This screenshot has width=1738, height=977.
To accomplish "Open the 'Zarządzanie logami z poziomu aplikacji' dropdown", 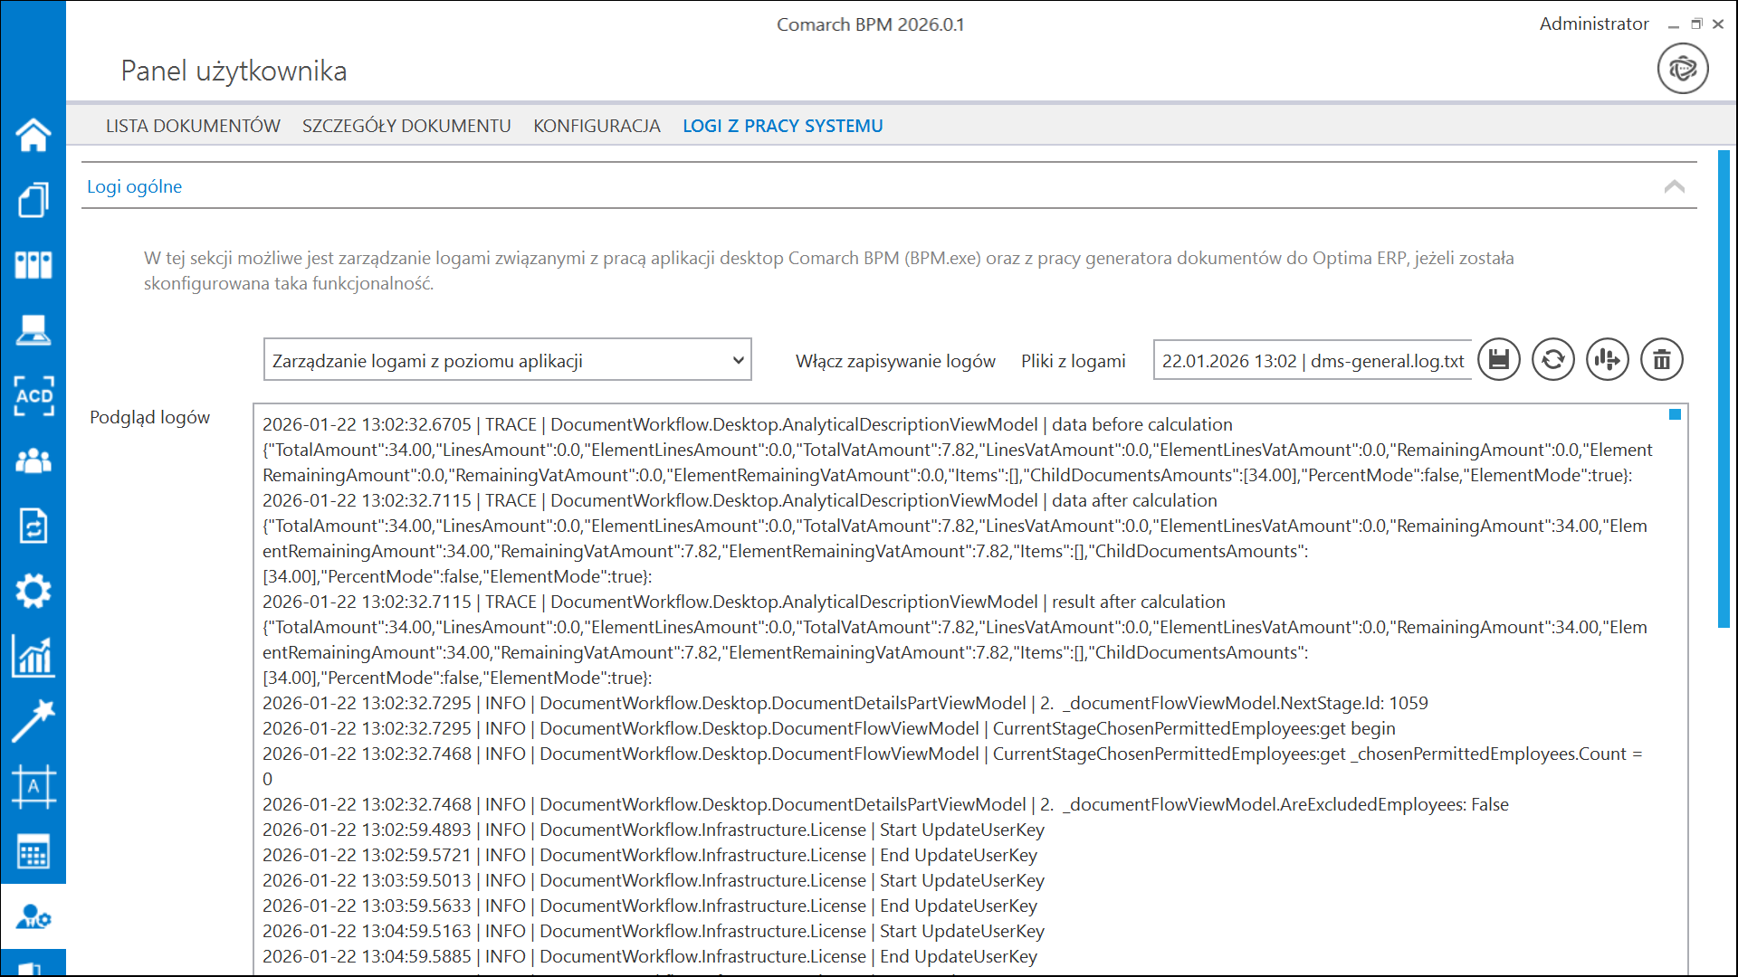I will (x=507, y=360).
